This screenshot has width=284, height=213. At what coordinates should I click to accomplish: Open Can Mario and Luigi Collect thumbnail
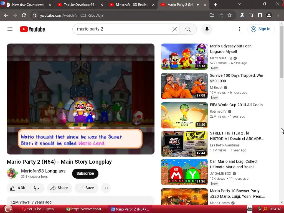coord(184,172)
